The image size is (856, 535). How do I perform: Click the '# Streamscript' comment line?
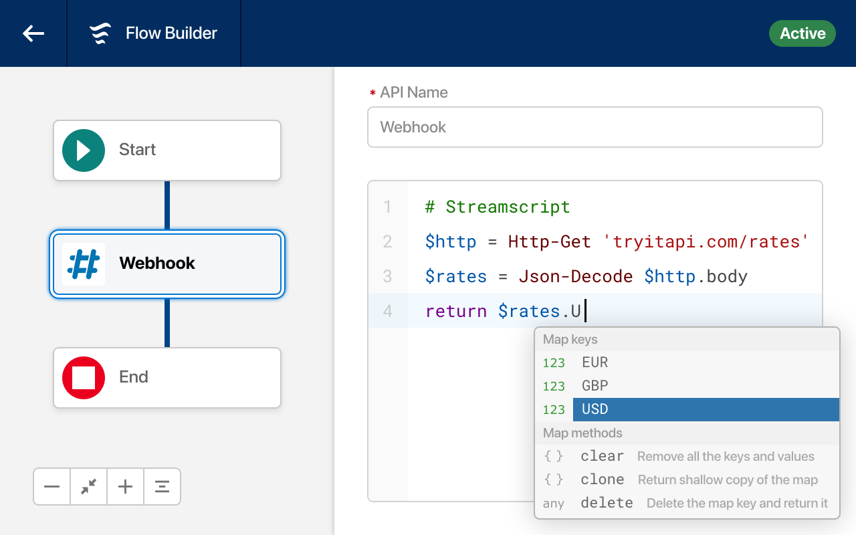coord(498,207)
